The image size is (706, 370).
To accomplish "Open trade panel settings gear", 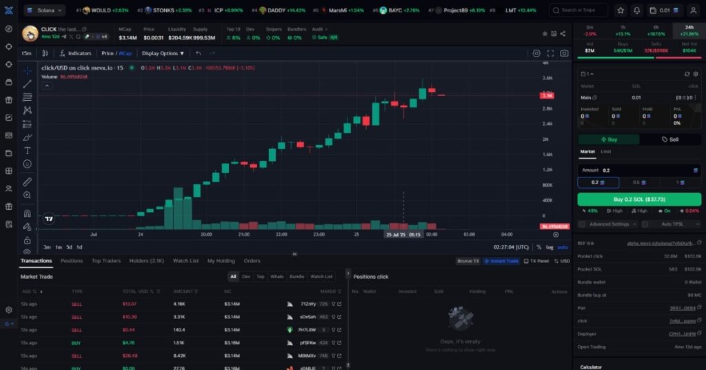I will pyautogui.click(x=696, y=74).
